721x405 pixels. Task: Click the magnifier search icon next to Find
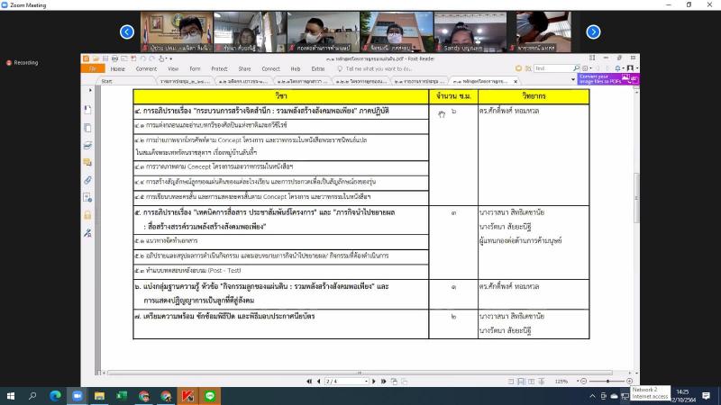click(576, 68)
